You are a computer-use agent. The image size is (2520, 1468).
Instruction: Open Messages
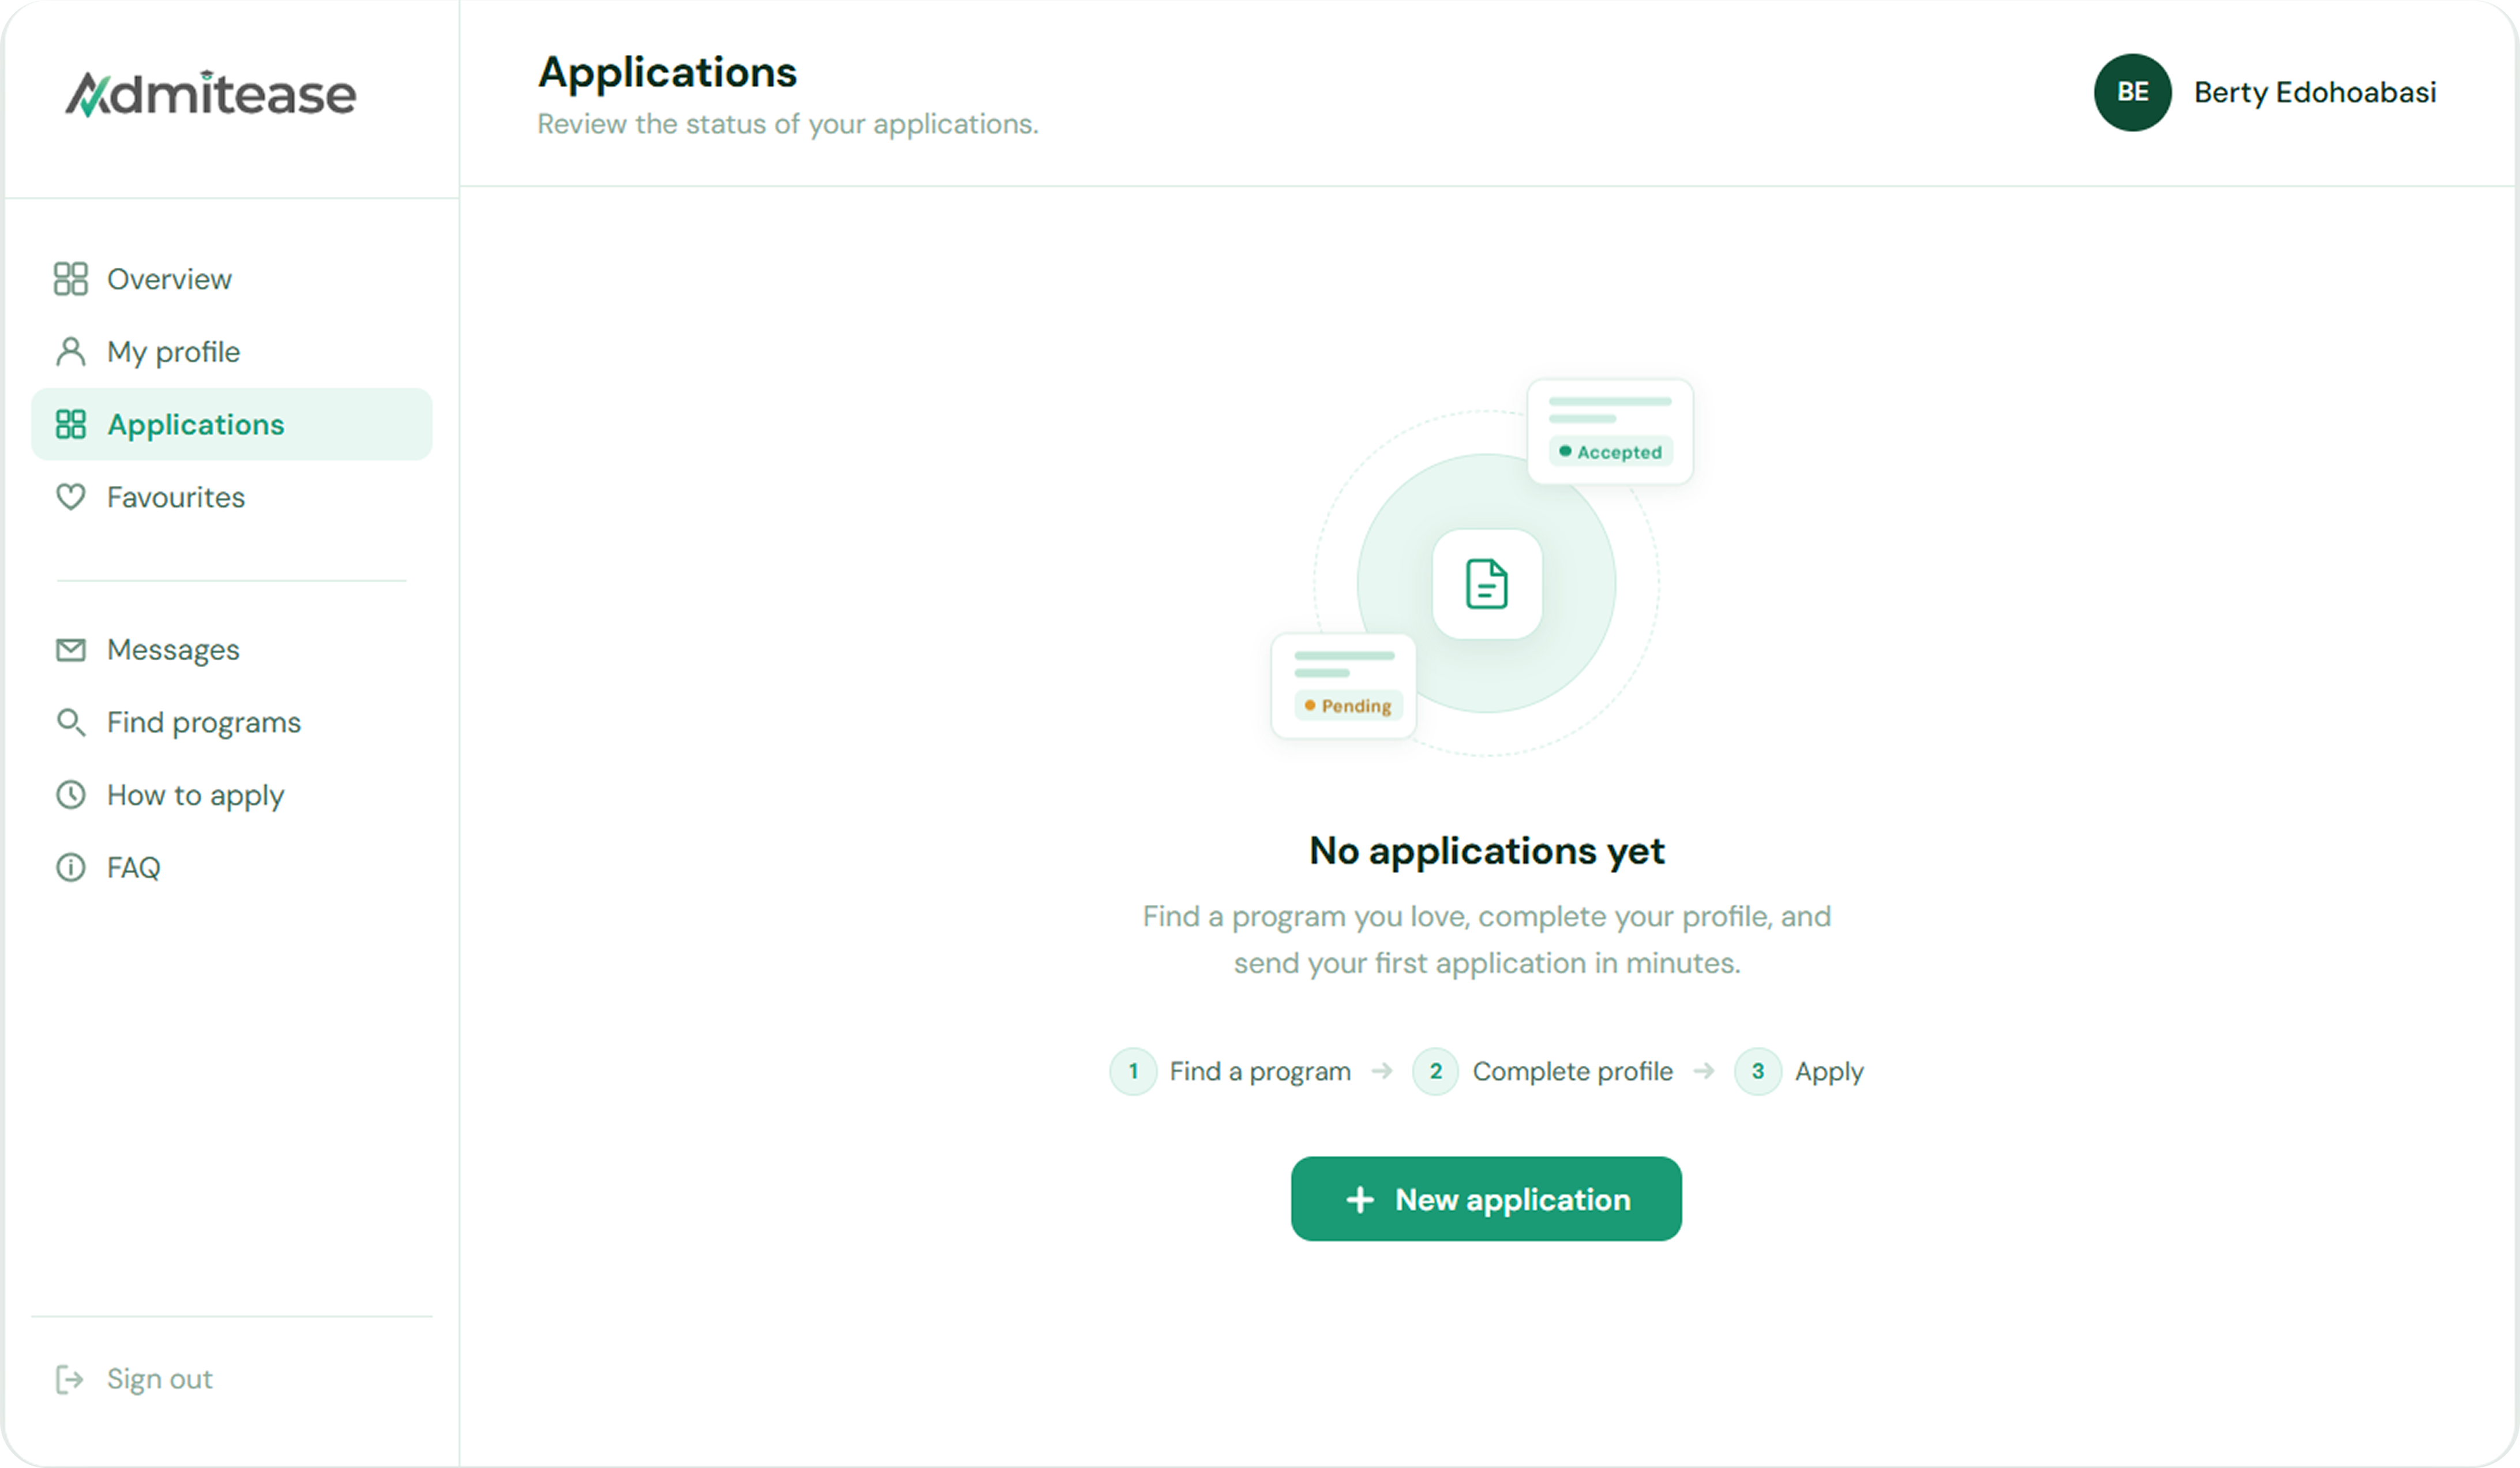point(232,650)
